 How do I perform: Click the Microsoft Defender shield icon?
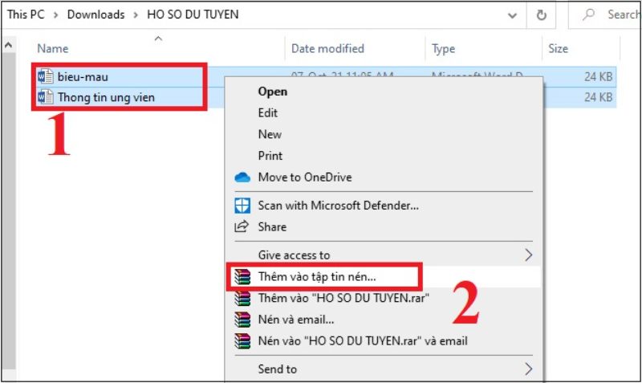242,206
